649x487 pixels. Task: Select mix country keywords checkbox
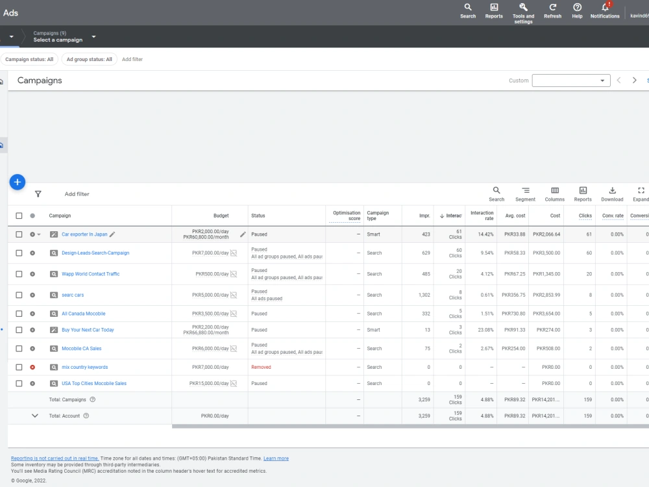click(x=19, y=368)
